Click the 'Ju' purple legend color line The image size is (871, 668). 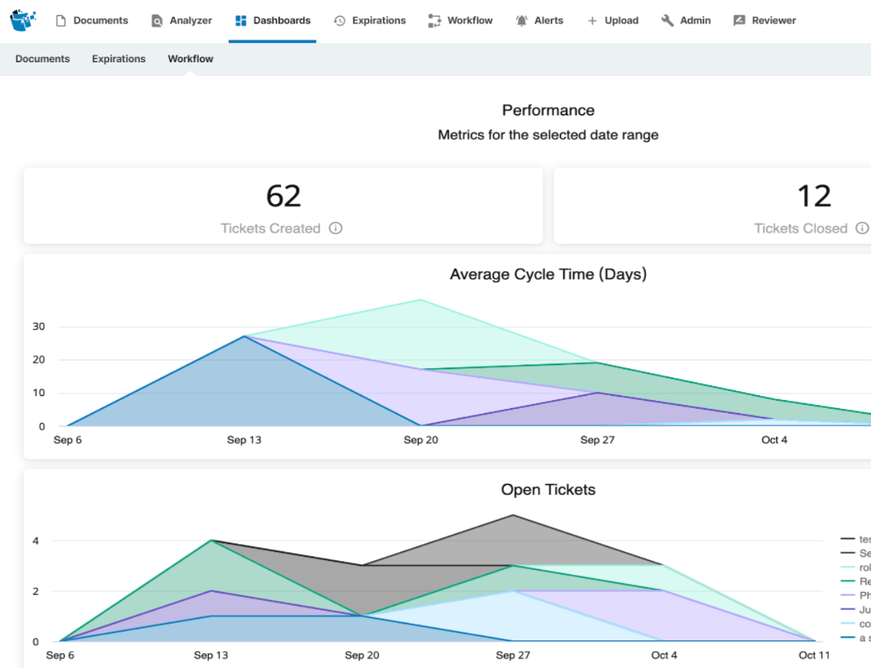click(x=848, y=610)
